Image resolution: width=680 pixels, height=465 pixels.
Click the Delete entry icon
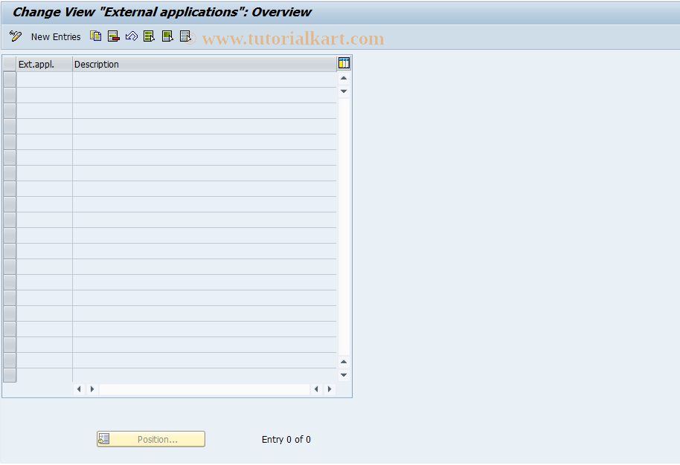click(x=114, y=36)
